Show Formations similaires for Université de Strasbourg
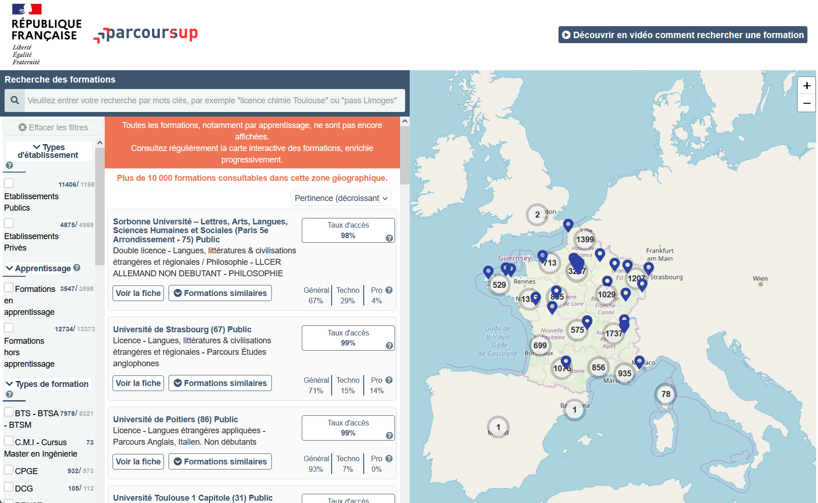 (220, 383)
